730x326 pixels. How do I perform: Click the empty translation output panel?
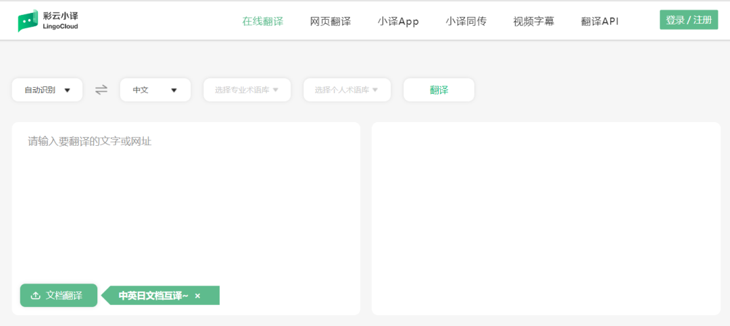point(545,217)
